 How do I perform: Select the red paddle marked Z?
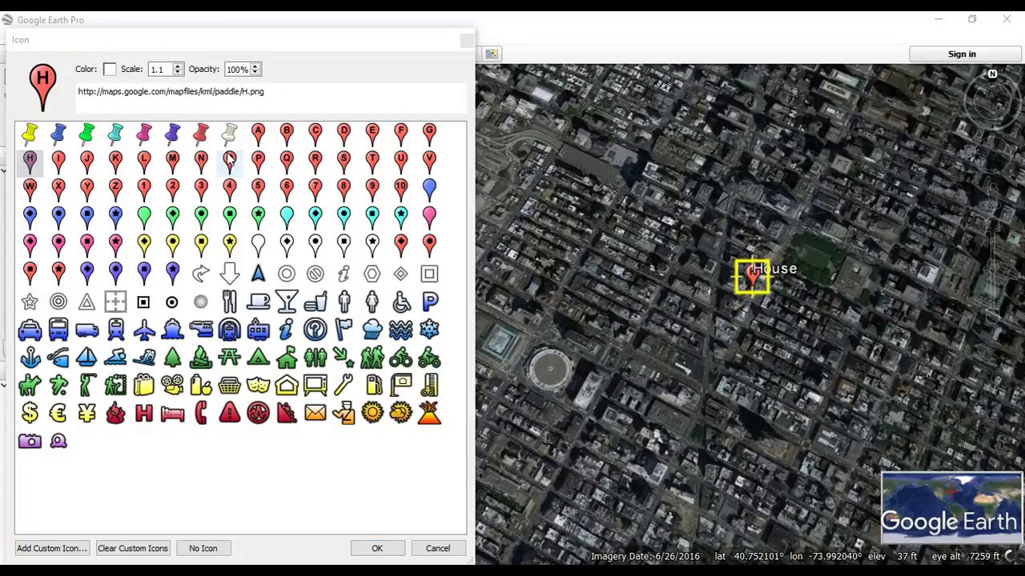tap(115, 190)
